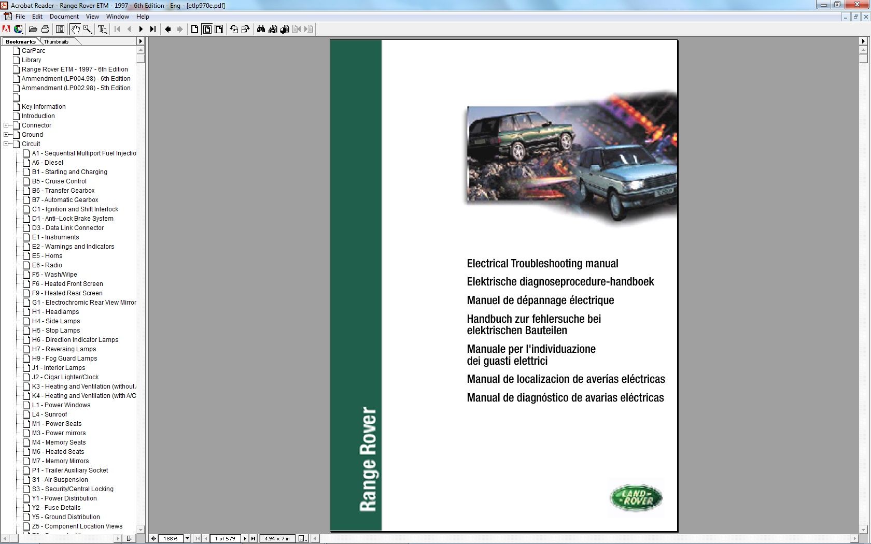Screen dimensions: 871x544
Task: Show Search Results icon
Action: pyautogui.click(x=285, y=29)
